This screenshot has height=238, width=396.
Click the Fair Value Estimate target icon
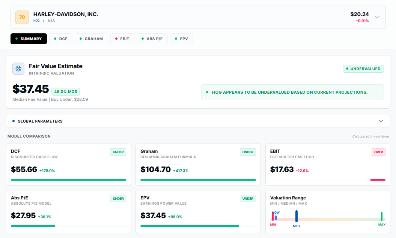[18, 69]
